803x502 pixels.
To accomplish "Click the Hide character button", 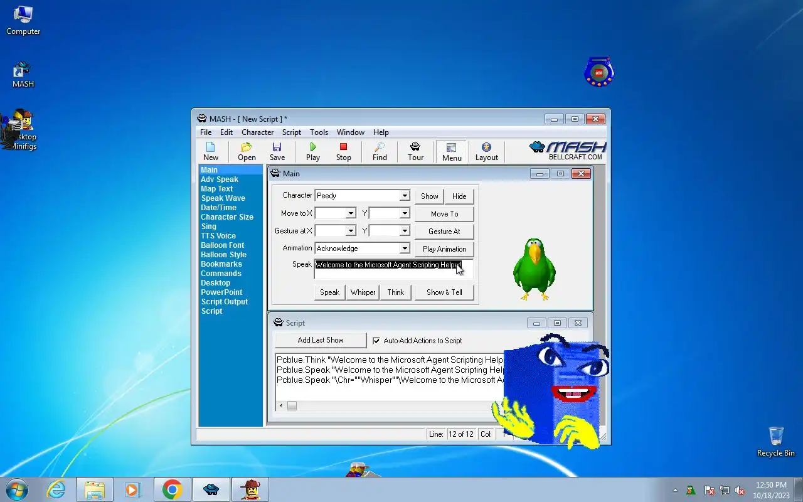I will pyautogui.click(x=459, y=196).
